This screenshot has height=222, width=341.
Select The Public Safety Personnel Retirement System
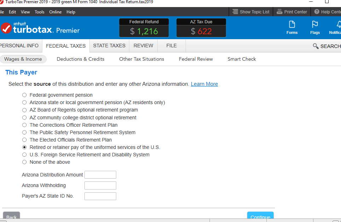(24, 132)
